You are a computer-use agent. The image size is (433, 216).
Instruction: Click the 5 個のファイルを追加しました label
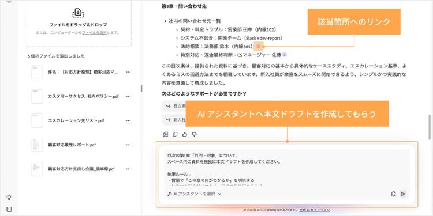56,56
